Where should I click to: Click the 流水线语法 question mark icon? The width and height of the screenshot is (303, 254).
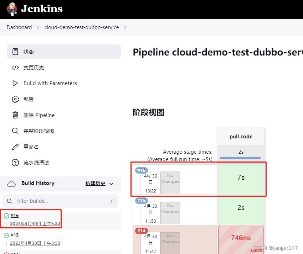(x=15, y=163)
